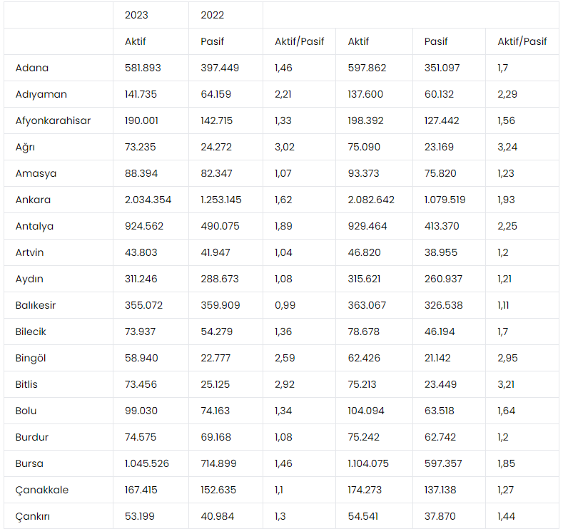Click Amasya's 1,07 ratio value
The height and width of the screenshot is (529, 563).
click(285, 173)
